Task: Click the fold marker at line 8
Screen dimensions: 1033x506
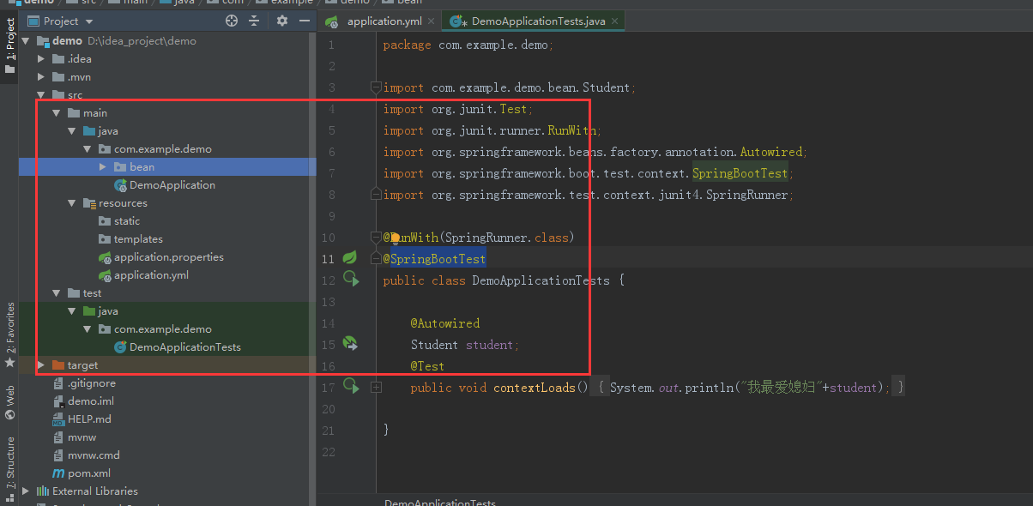Action: (x=375, y=195)
